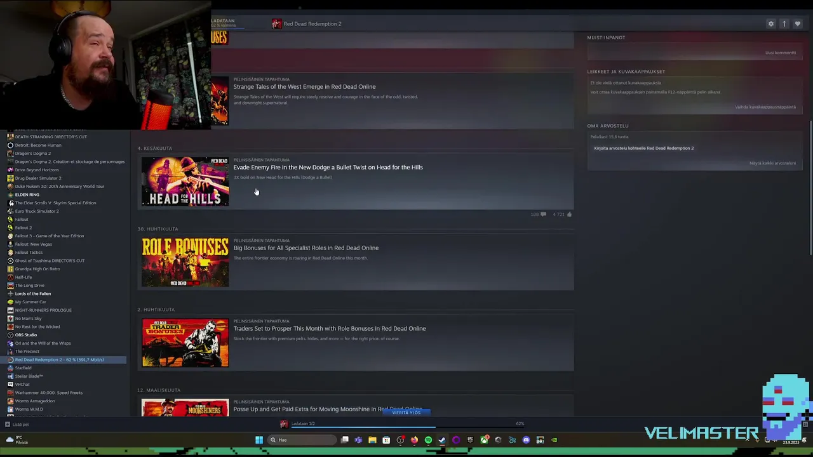Open Evade Enemy Fire Dodge a Bullet news title
This screenshot has height=457, width=813.
[328, 168]
